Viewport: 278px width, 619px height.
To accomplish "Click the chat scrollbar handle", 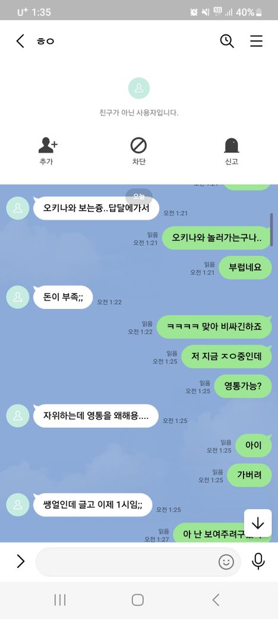I will pos(271,230).
